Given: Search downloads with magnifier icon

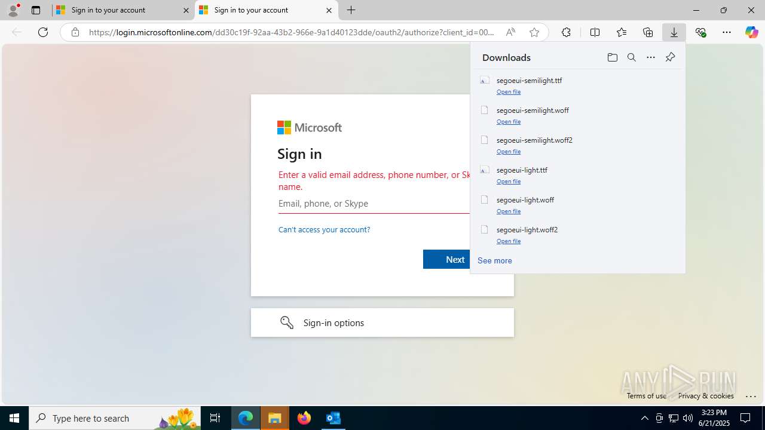Looking at the screenshot, I should [632, 57].
